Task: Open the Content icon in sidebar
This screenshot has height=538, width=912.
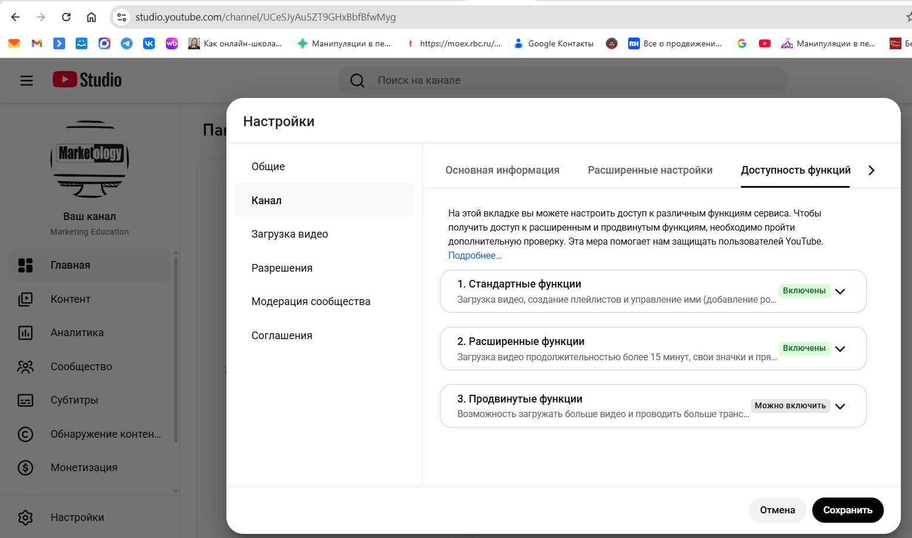Action: (25, 299)
